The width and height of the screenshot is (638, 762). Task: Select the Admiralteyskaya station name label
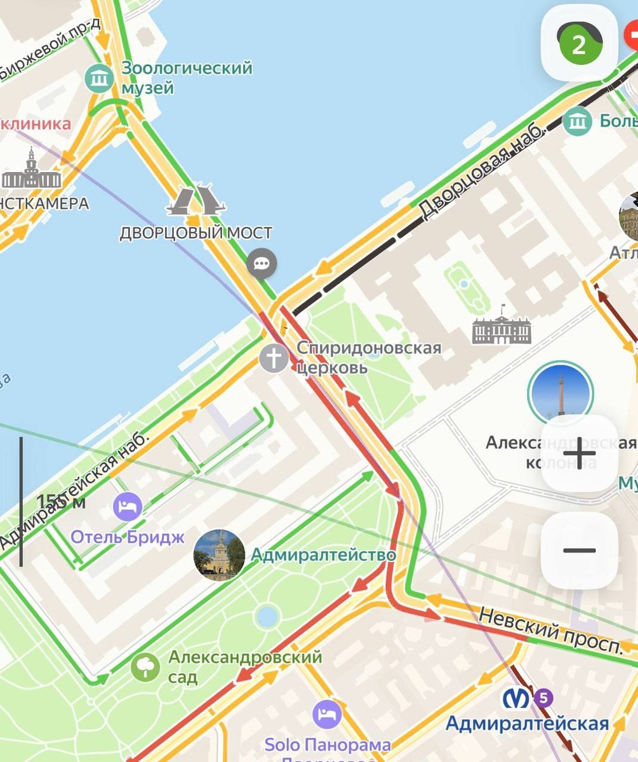click(x=527, y=724)
